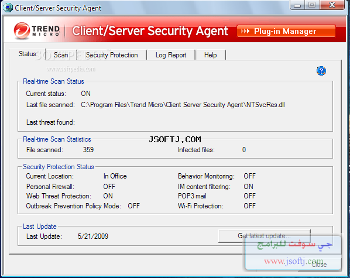350x278 pixels.
Task: Click the Real-time Scan Status heading
Action: (53, 81)
